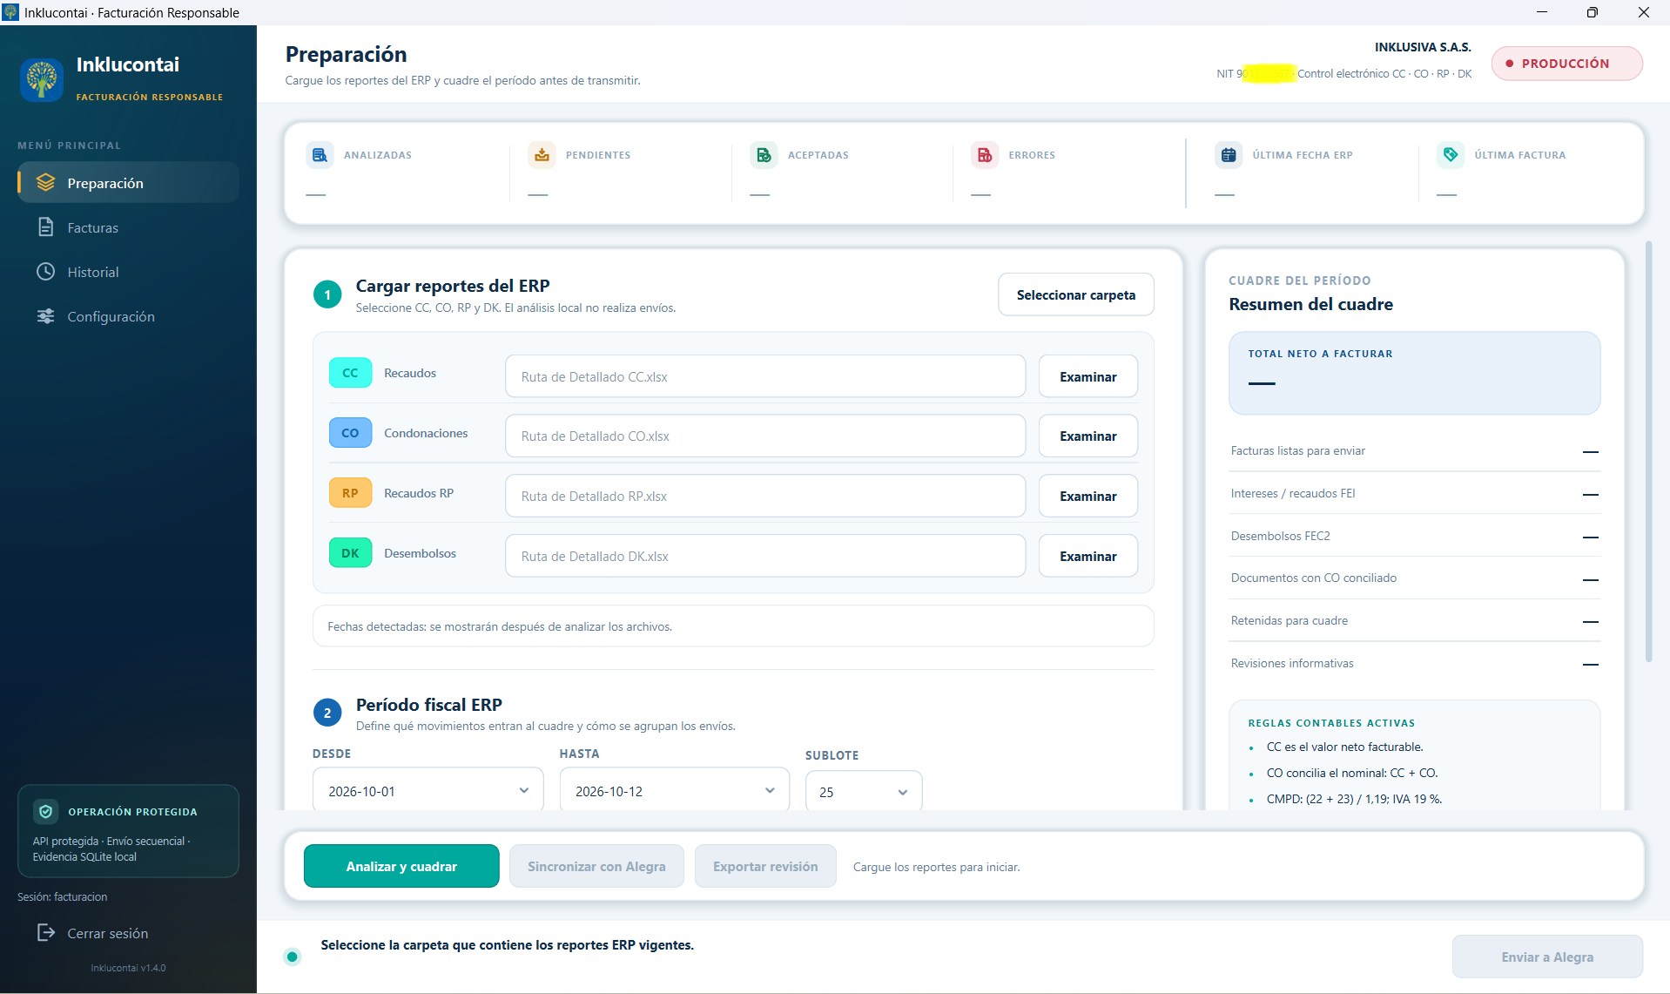Open Configuración menu item
The height and width of the screenshot is (994, 1670).
click(128, 316)
